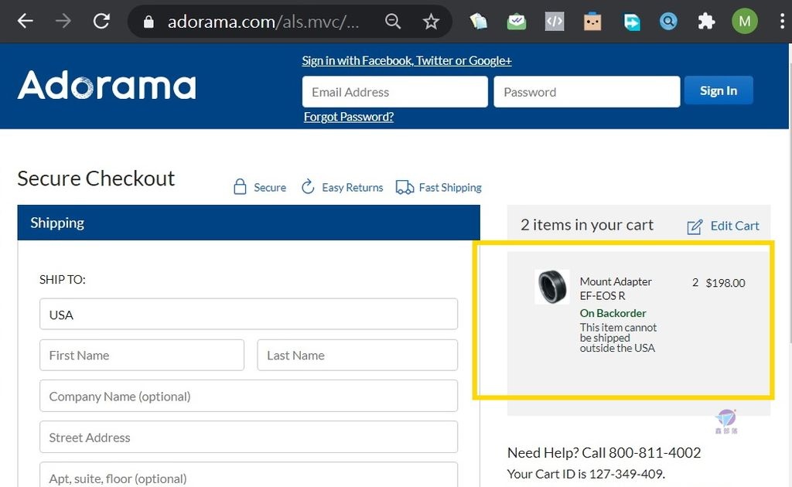Click the Edit Cart pencil icon

click(x=695, y=226)
